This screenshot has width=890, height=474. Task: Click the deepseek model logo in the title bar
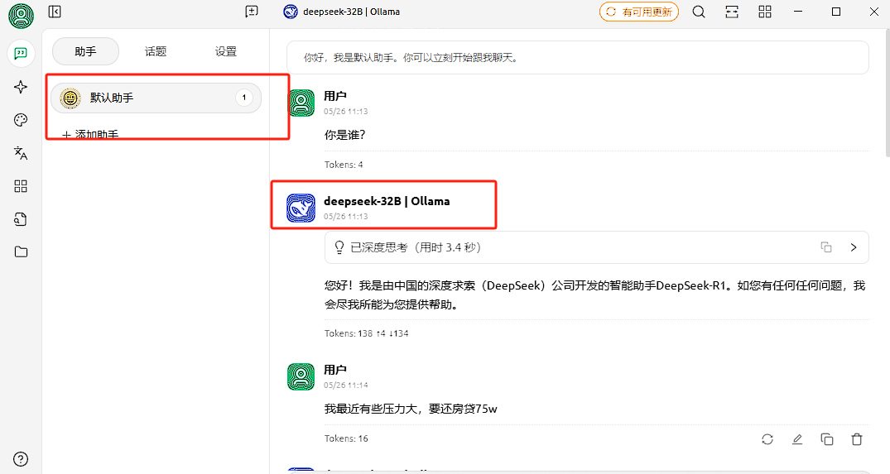(291, 12)
